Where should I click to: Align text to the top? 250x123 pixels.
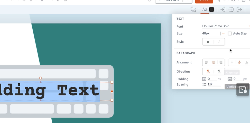(x=232, y=63)
